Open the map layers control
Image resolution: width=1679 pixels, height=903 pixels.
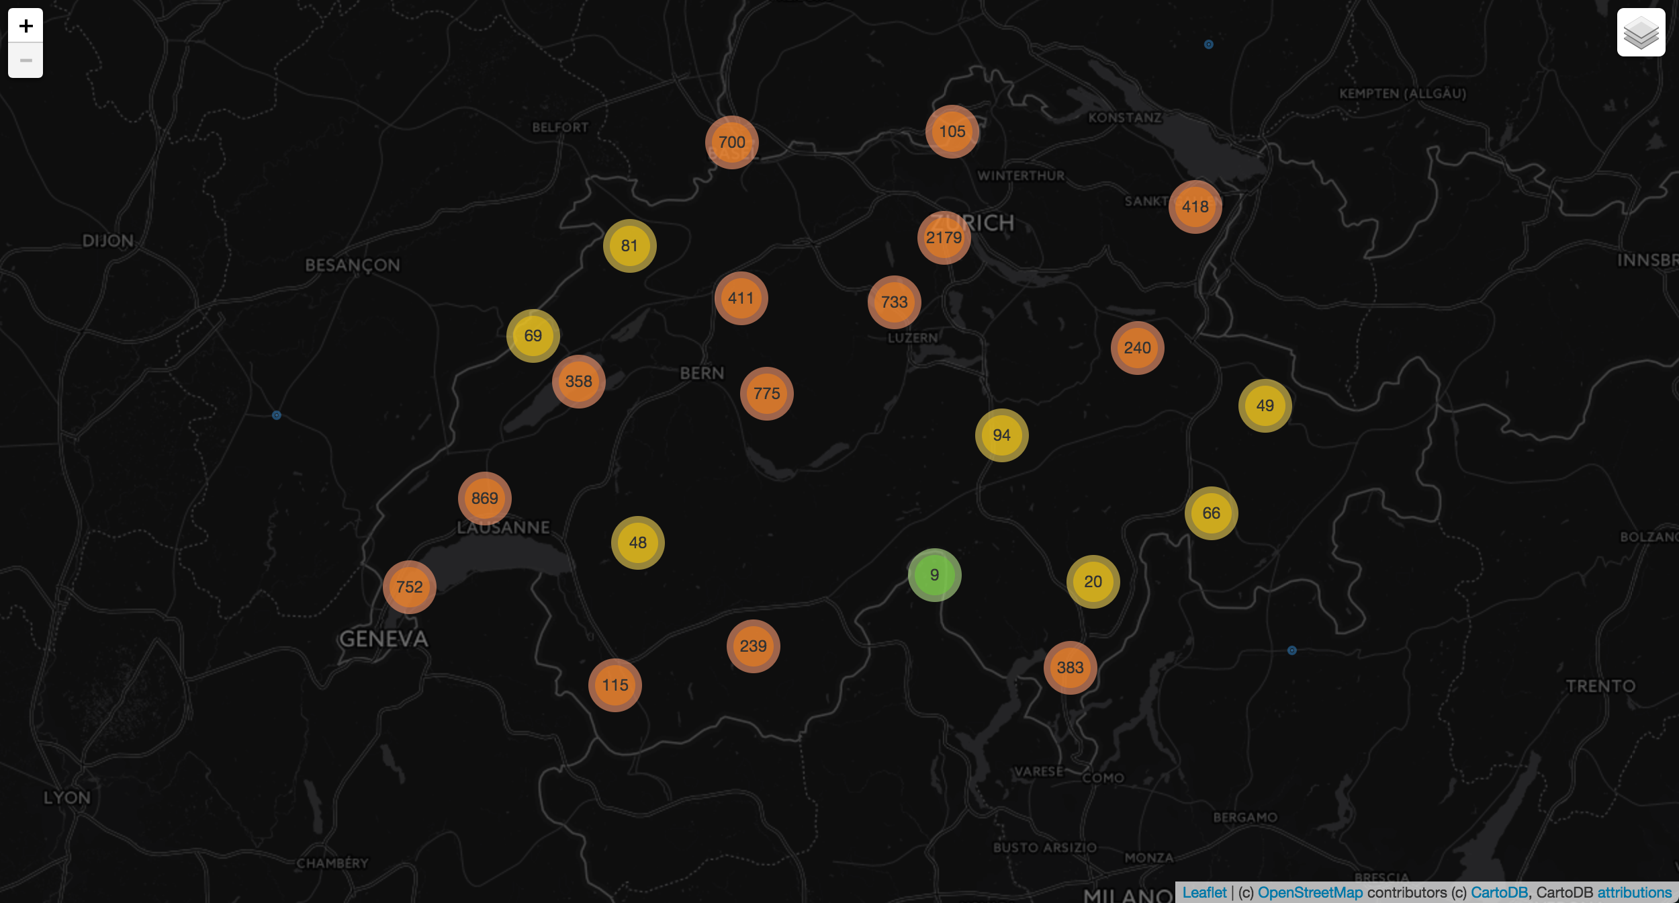1641,32
